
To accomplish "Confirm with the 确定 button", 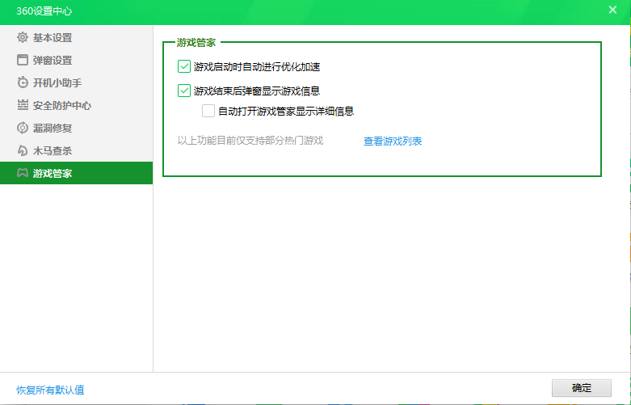I will (582, 388).
